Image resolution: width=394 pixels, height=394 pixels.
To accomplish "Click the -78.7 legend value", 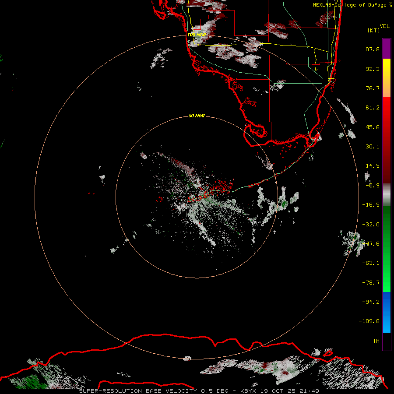I will pyautogui.click(x=371, y=283).
